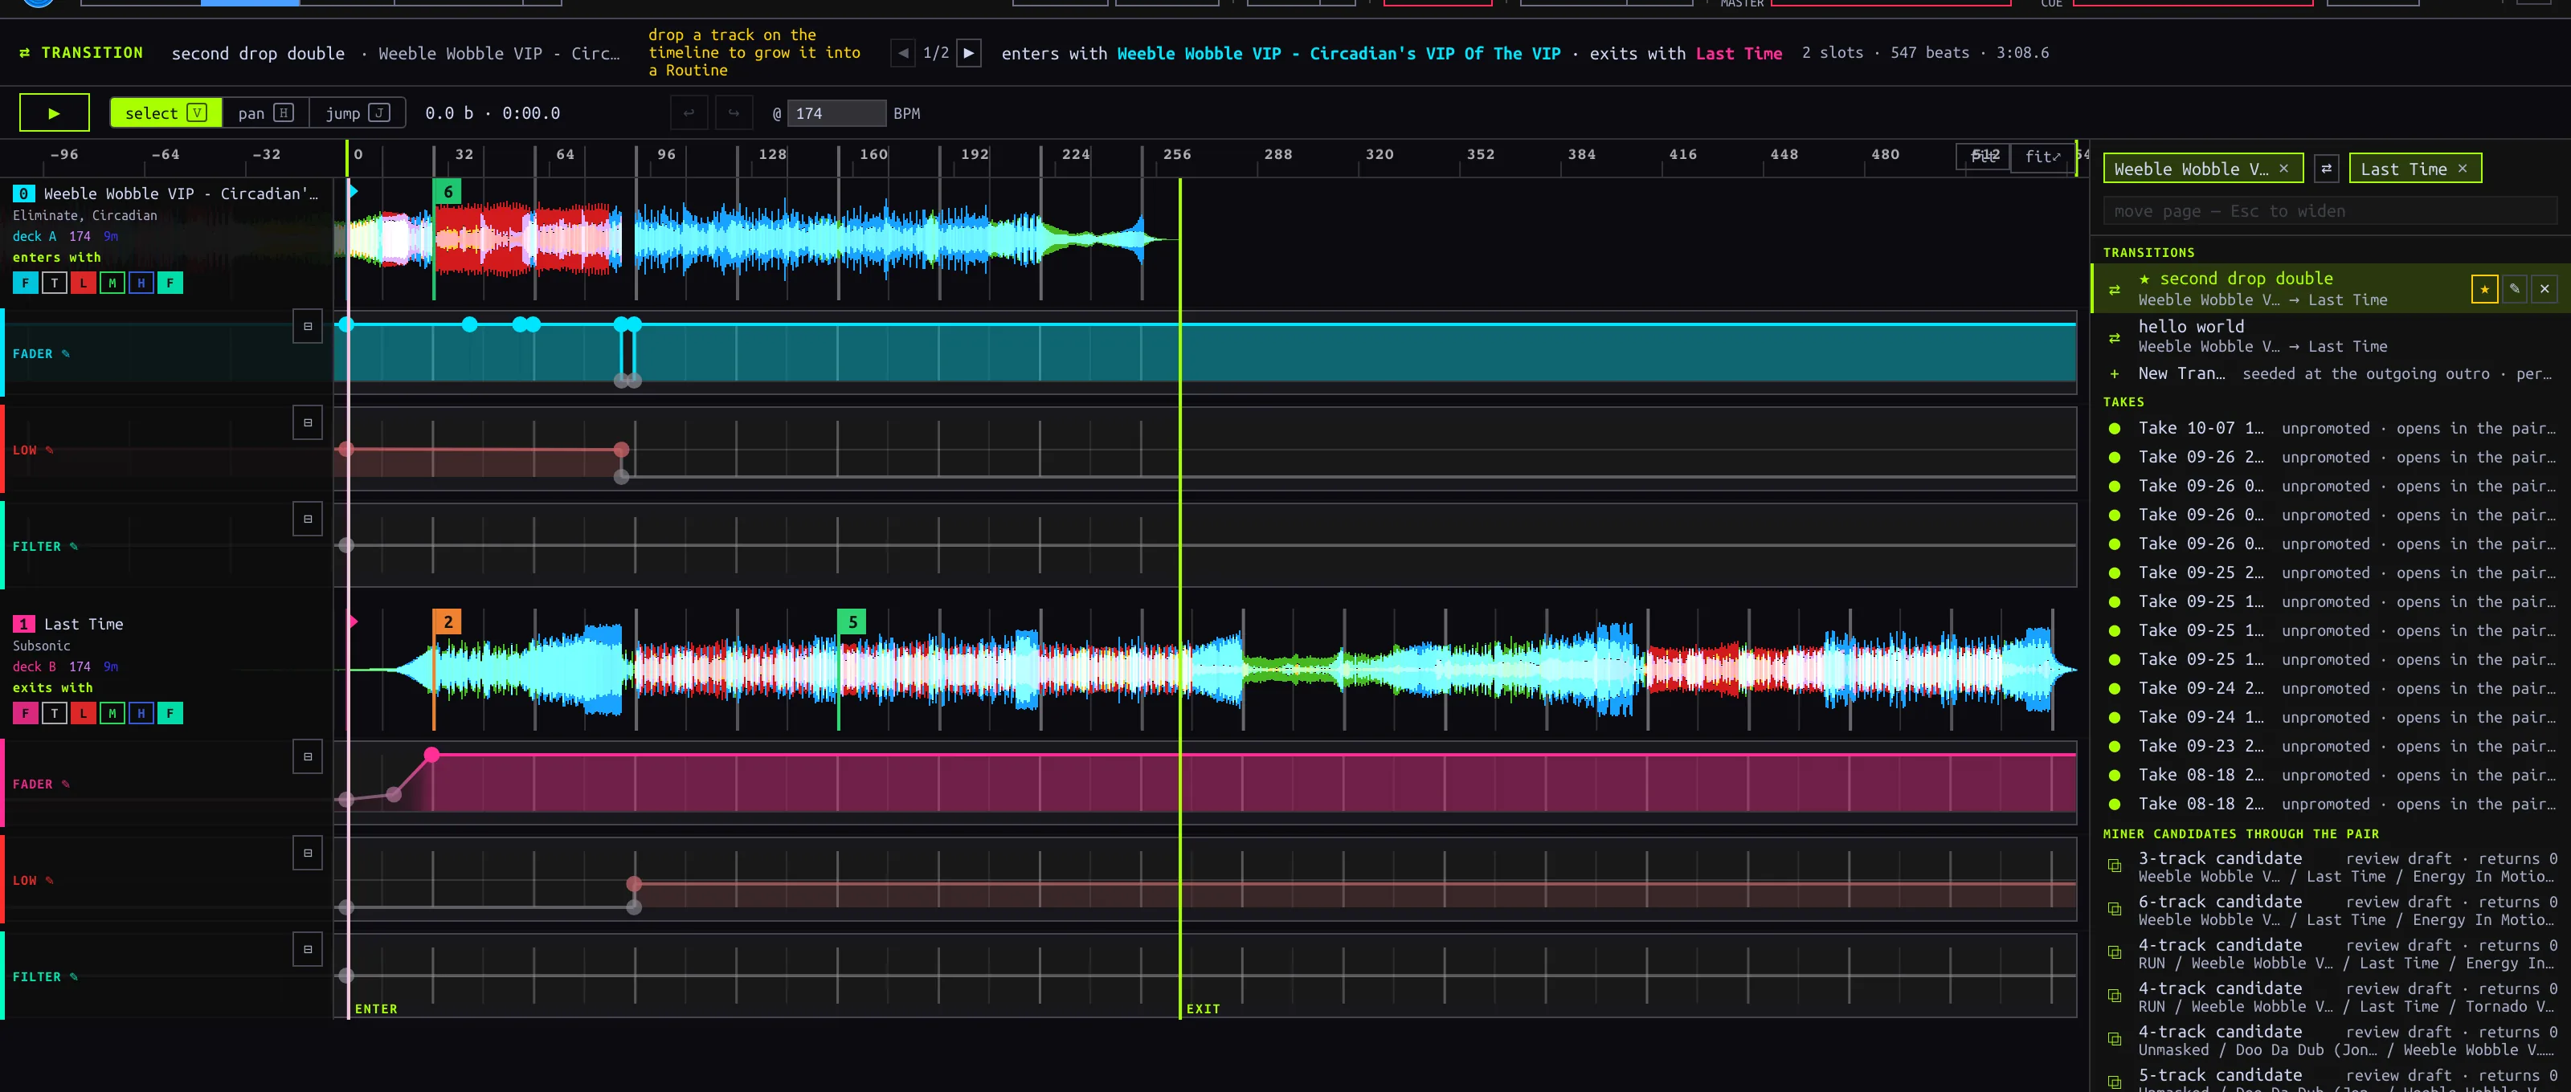
Task: Toggle deck A blue H high lane
Action: [x=141, y=283]
